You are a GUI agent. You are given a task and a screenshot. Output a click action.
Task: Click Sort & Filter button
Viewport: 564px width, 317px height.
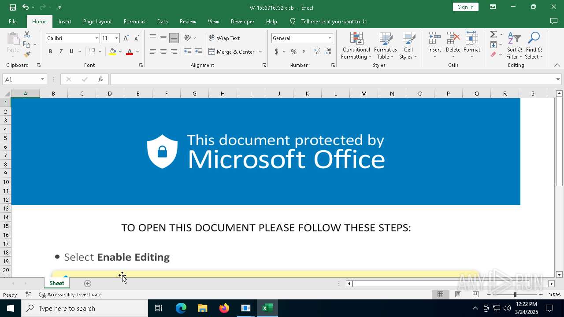(x=514, y=45)
